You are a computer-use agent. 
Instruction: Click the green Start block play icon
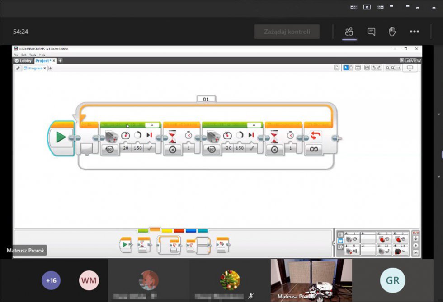pos(61,137)
